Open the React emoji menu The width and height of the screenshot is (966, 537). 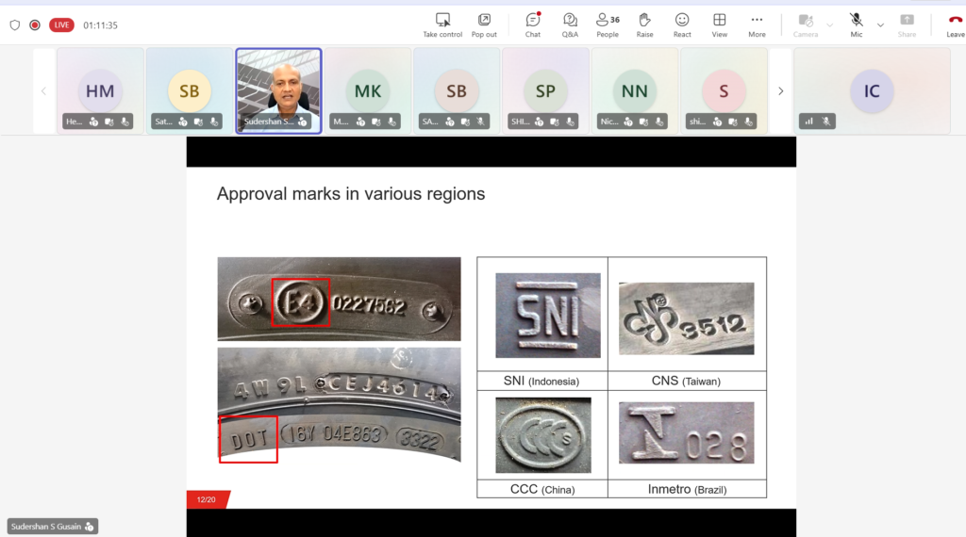coord(682,25)
